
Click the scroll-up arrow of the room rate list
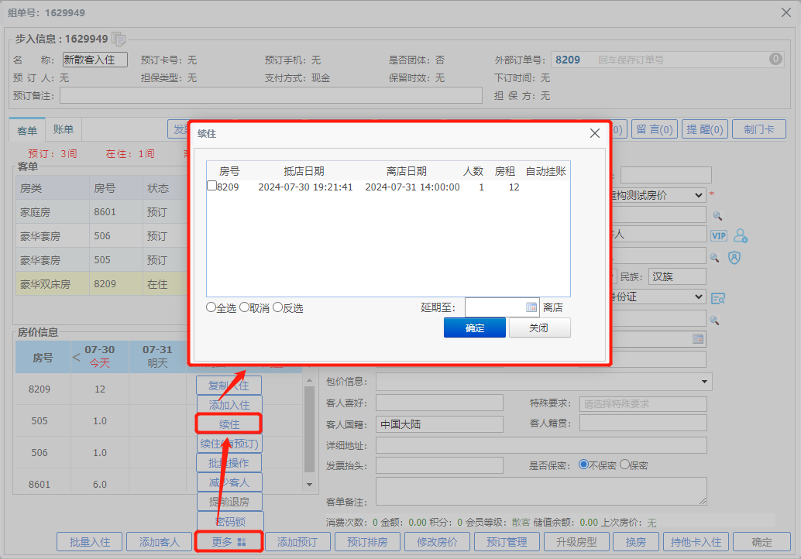click(309, 381)
